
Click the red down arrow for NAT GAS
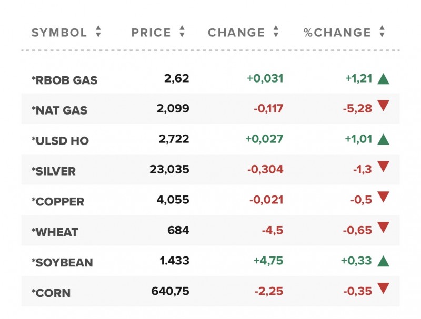pos(383,107)
